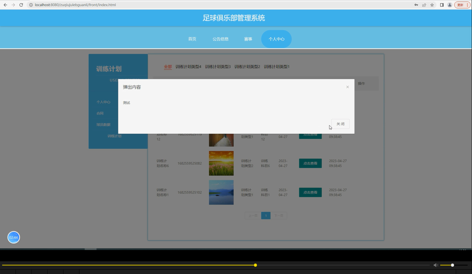Click the blue 02:44 timer bubble
This screenshot has width=472, height=274.
click(x=13, y=237)
